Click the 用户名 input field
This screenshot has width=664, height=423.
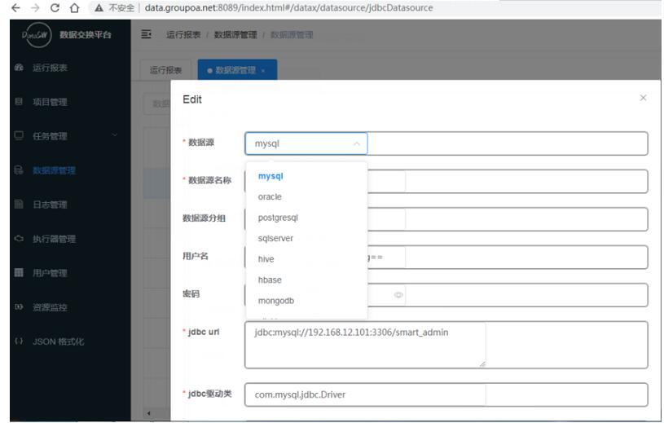pos(446,257)
